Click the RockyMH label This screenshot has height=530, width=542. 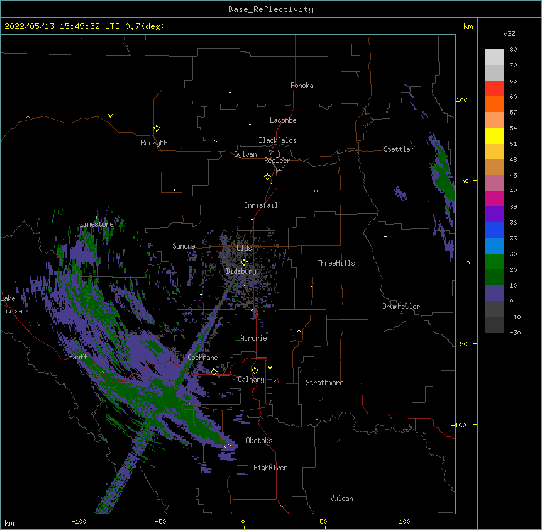coord(154,143)
